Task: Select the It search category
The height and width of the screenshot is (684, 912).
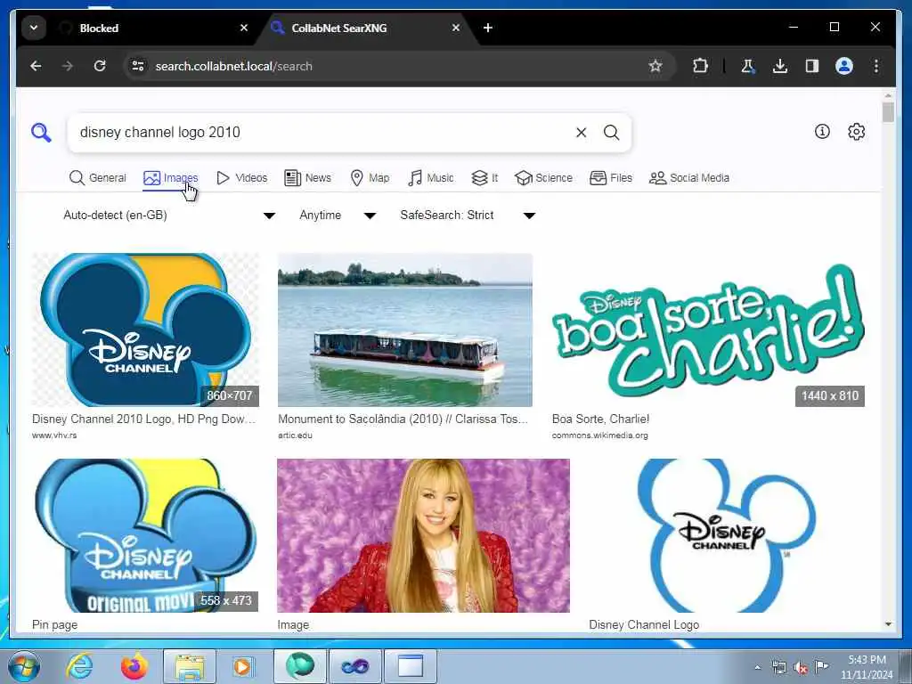Action: (x=484, y=178)
